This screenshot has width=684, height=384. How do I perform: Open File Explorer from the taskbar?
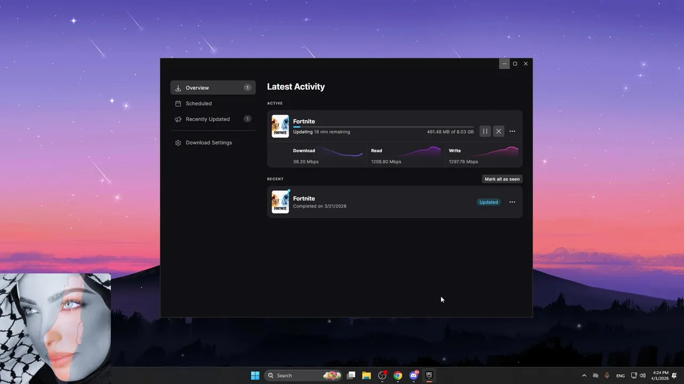(367, 375)
